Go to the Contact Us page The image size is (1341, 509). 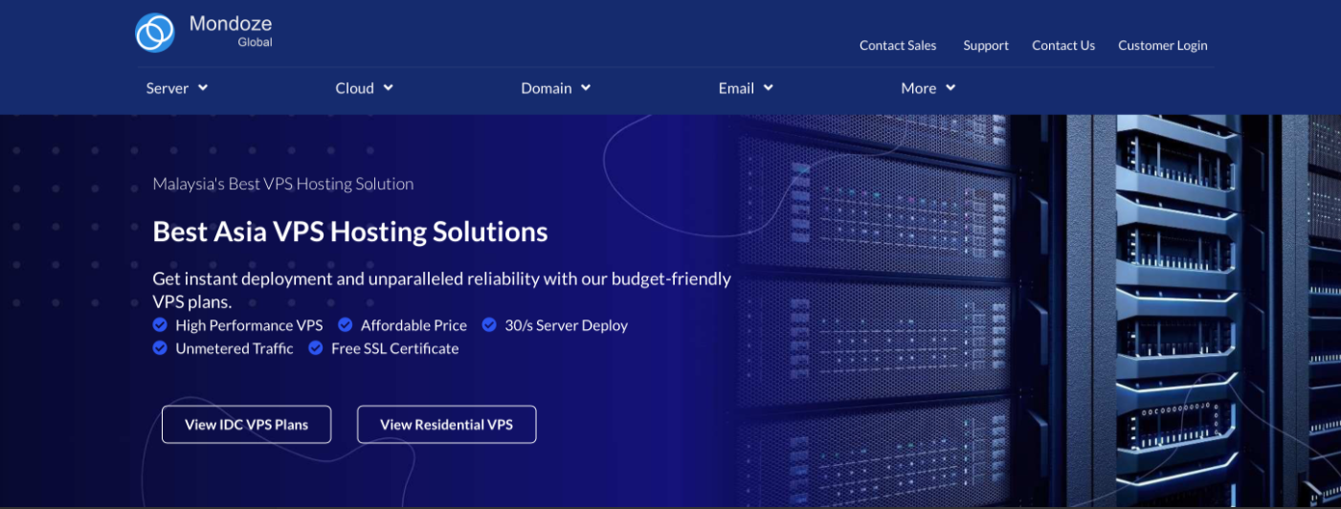pos(1063,45)
